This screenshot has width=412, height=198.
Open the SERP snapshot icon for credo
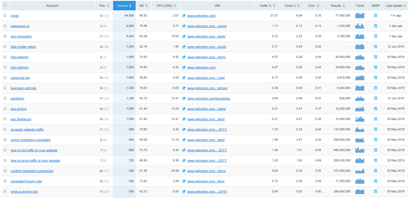pyautogui.click(x=375, y=15)
